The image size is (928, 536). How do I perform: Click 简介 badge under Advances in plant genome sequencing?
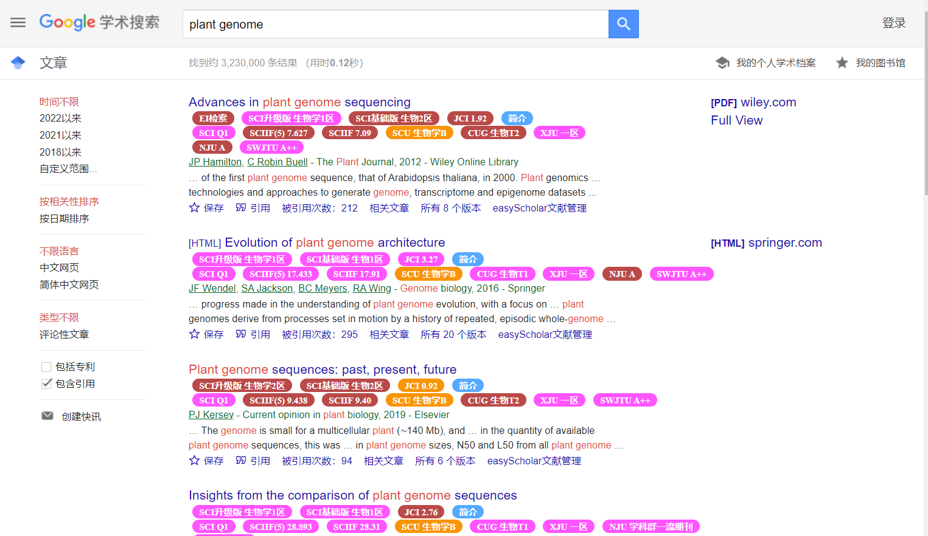point(517,118)
